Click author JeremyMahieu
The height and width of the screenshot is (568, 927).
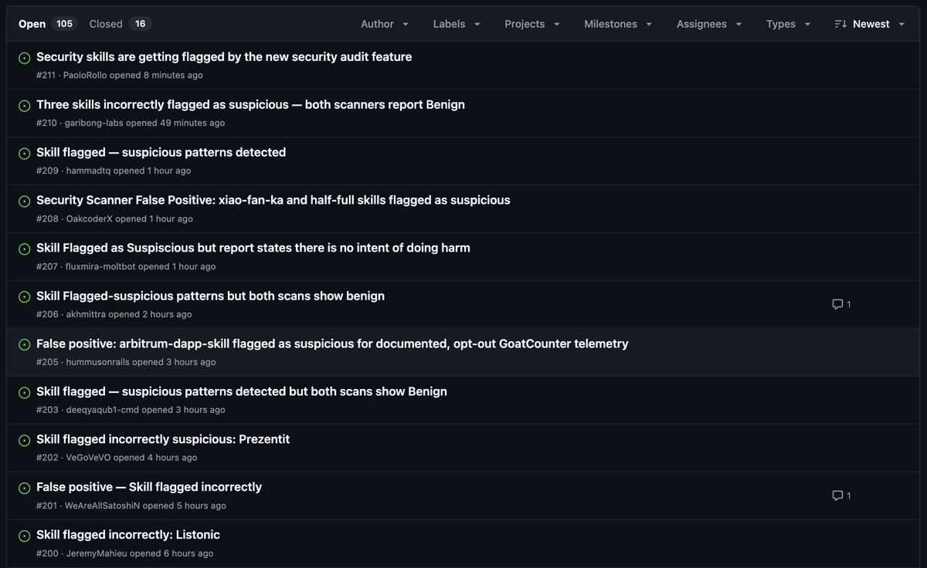click(x=96, y=554)
